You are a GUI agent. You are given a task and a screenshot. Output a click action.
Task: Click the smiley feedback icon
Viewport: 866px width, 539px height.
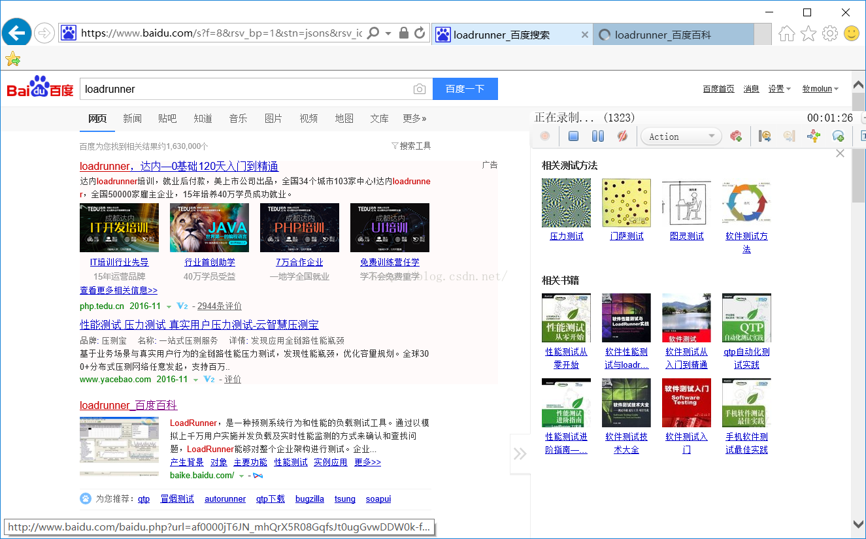[x=852, y=33]
